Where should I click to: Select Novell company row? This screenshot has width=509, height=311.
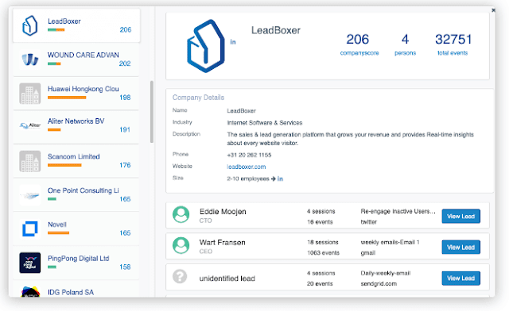tap(76, 229)
